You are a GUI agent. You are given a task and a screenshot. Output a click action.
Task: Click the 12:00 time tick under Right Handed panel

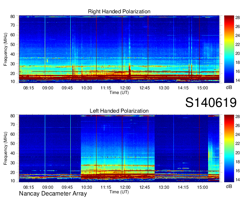pyautogui.click(x=125, y=88)
